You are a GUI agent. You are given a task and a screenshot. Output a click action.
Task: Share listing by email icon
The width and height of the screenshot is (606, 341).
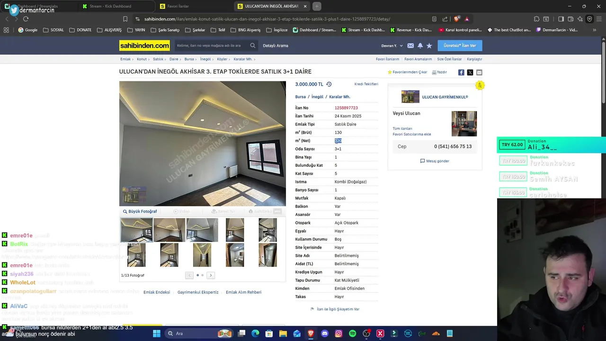pos(479,72)
